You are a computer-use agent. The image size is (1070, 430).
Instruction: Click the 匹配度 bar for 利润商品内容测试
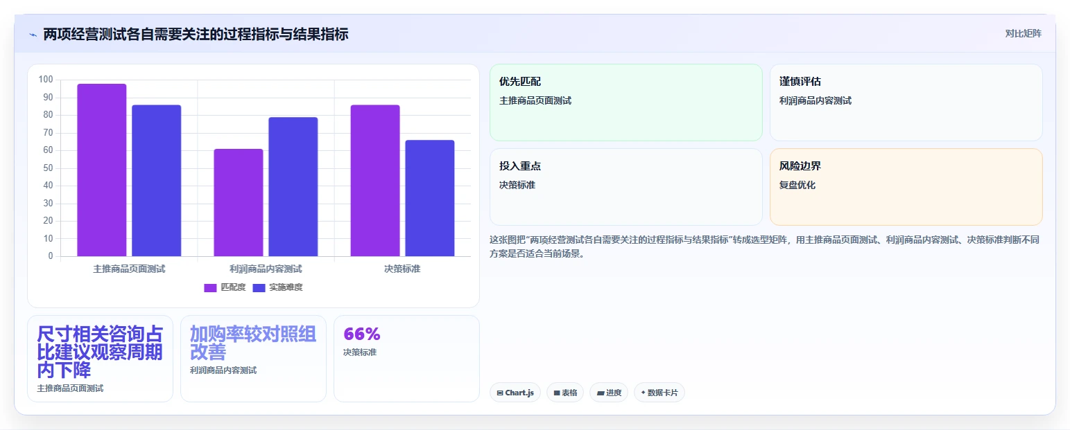pos(239,202)
